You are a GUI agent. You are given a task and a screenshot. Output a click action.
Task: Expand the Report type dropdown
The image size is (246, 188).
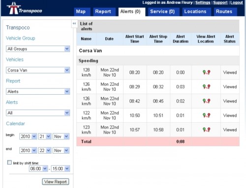tap(38, 91)
